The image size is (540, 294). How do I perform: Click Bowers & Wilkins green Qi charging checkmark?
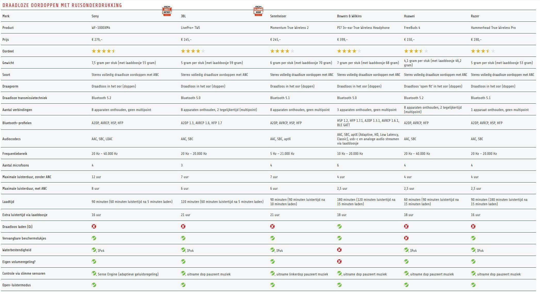click(x=339, y=226)
